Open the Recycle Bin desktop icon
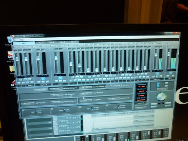188x141 pixels. click(x=9, y=40)
